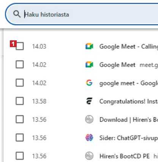Click the Google Meet icon at 14.02
The image size is (158, 162).
pyautogui.click(x=89, y=65)
